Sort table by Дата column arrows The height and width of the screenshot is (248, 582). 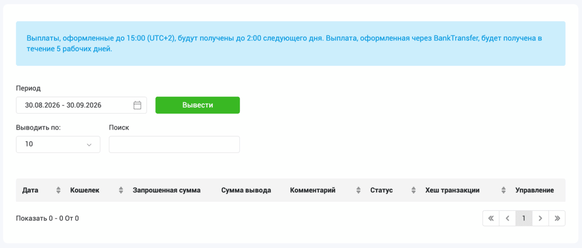pos(58,190)
